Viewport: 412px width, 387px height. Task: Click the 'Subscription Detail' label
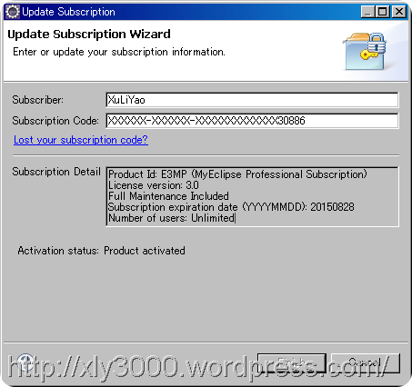[x=56, y=172]
